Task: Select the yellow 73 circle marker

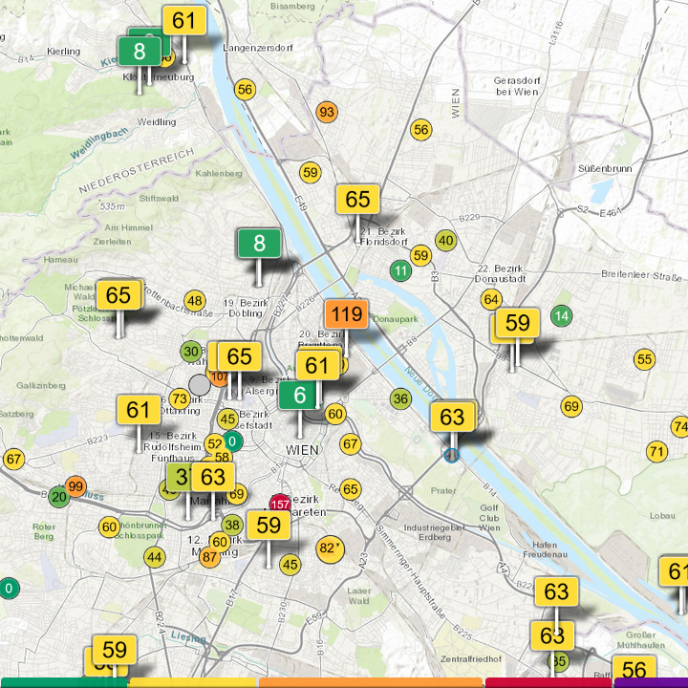Action: (x=180, y=398)
